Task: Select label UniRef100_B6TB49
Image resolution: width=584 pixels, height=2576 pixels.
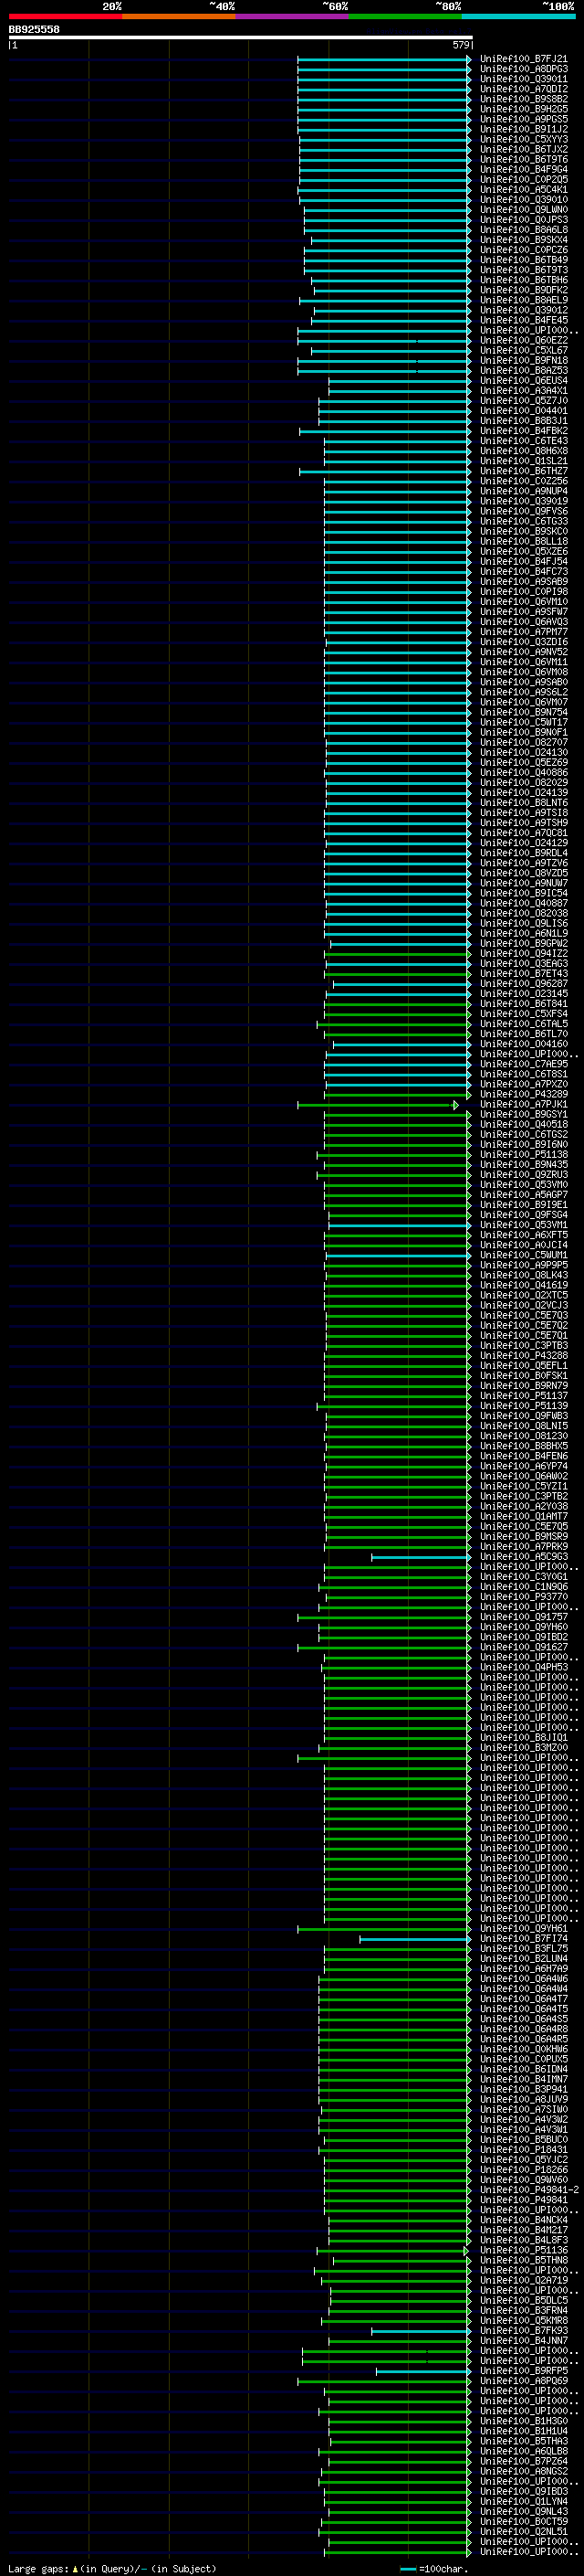Action: point(523,260)
